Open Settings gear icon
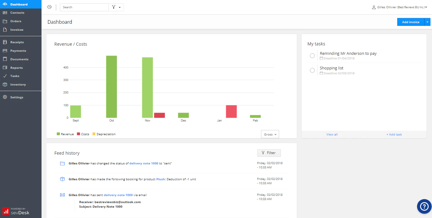432x218 pixels. [x=5, y=97]
